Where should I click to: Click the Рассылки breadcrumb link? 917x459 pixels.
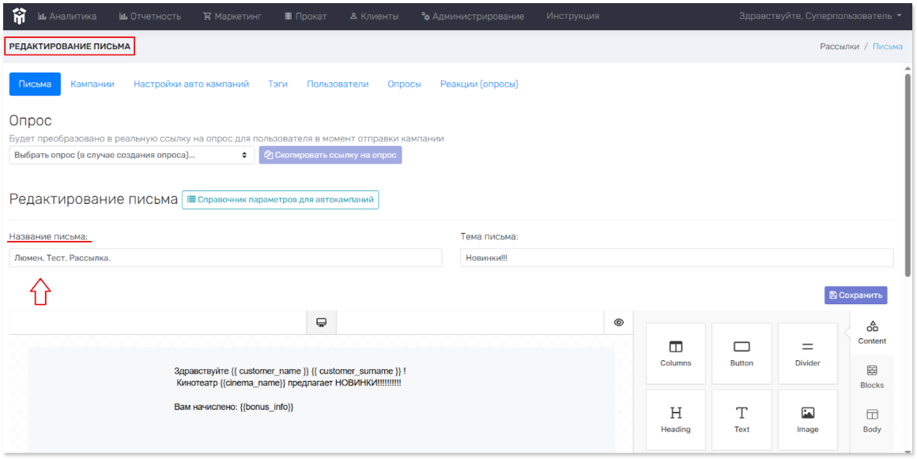tap(839, 47)
